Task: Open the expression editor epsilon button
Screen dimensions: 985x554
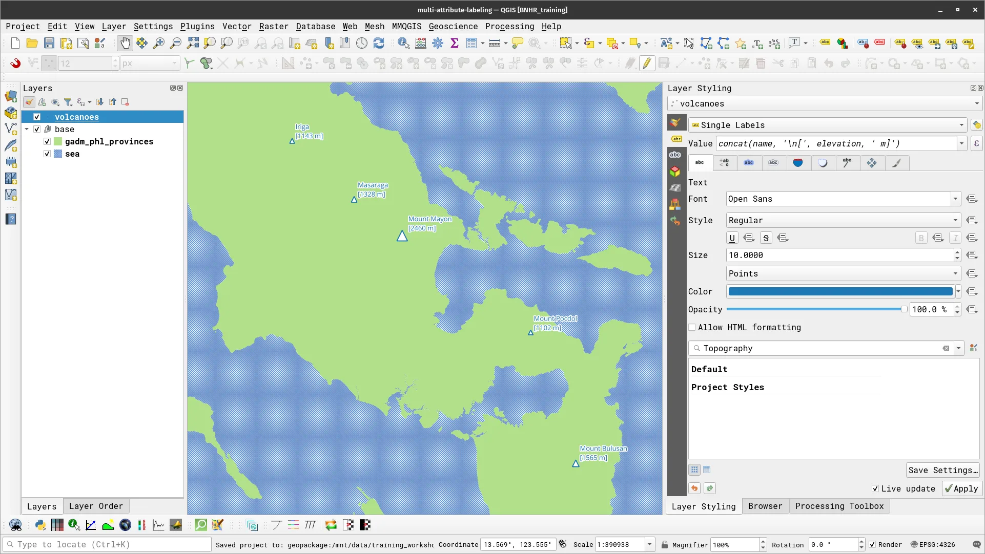Action: pos(976,144)
